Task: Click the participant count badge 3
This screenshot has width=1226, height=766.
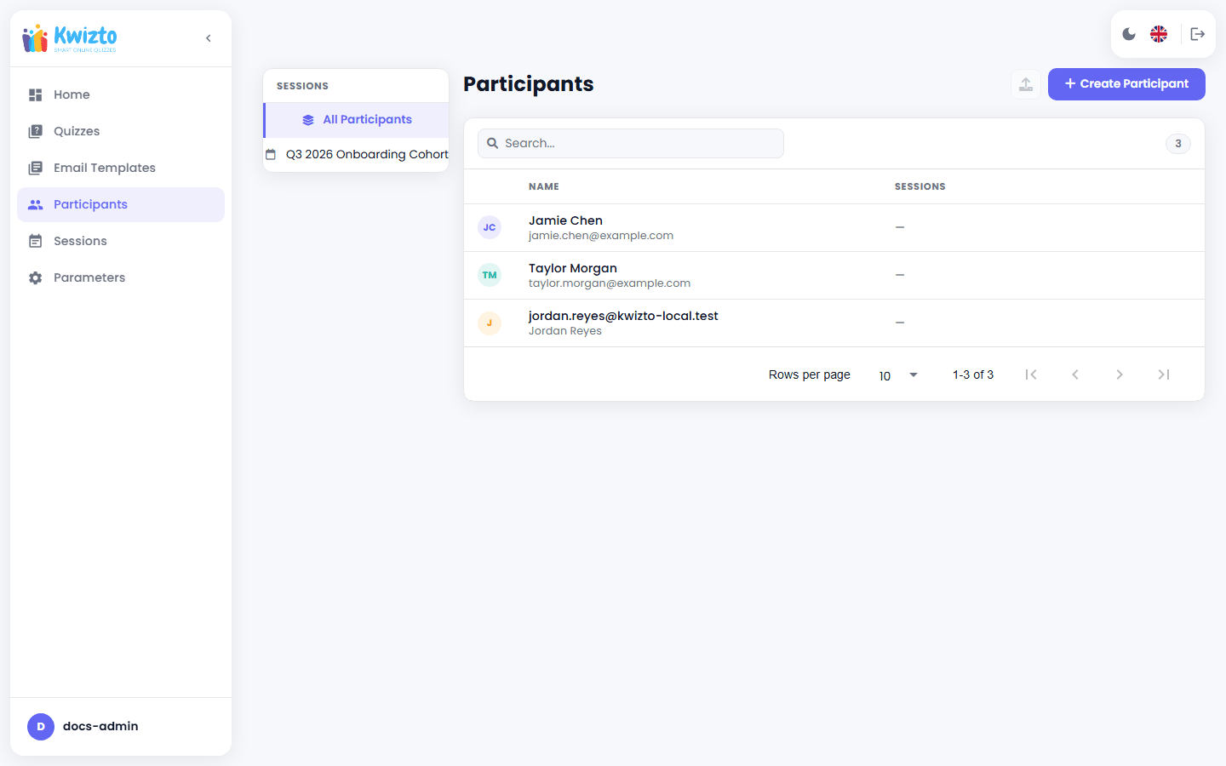Action: coord(1178,144)
